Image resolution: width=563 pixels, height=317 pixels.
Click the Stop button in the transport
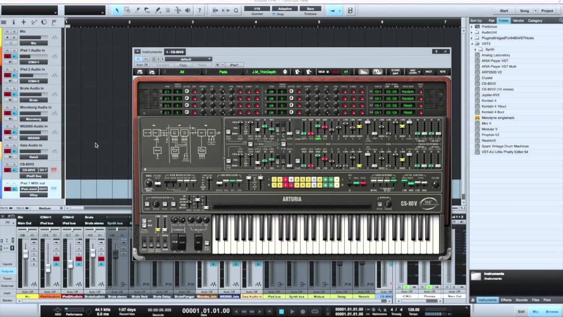281,311
